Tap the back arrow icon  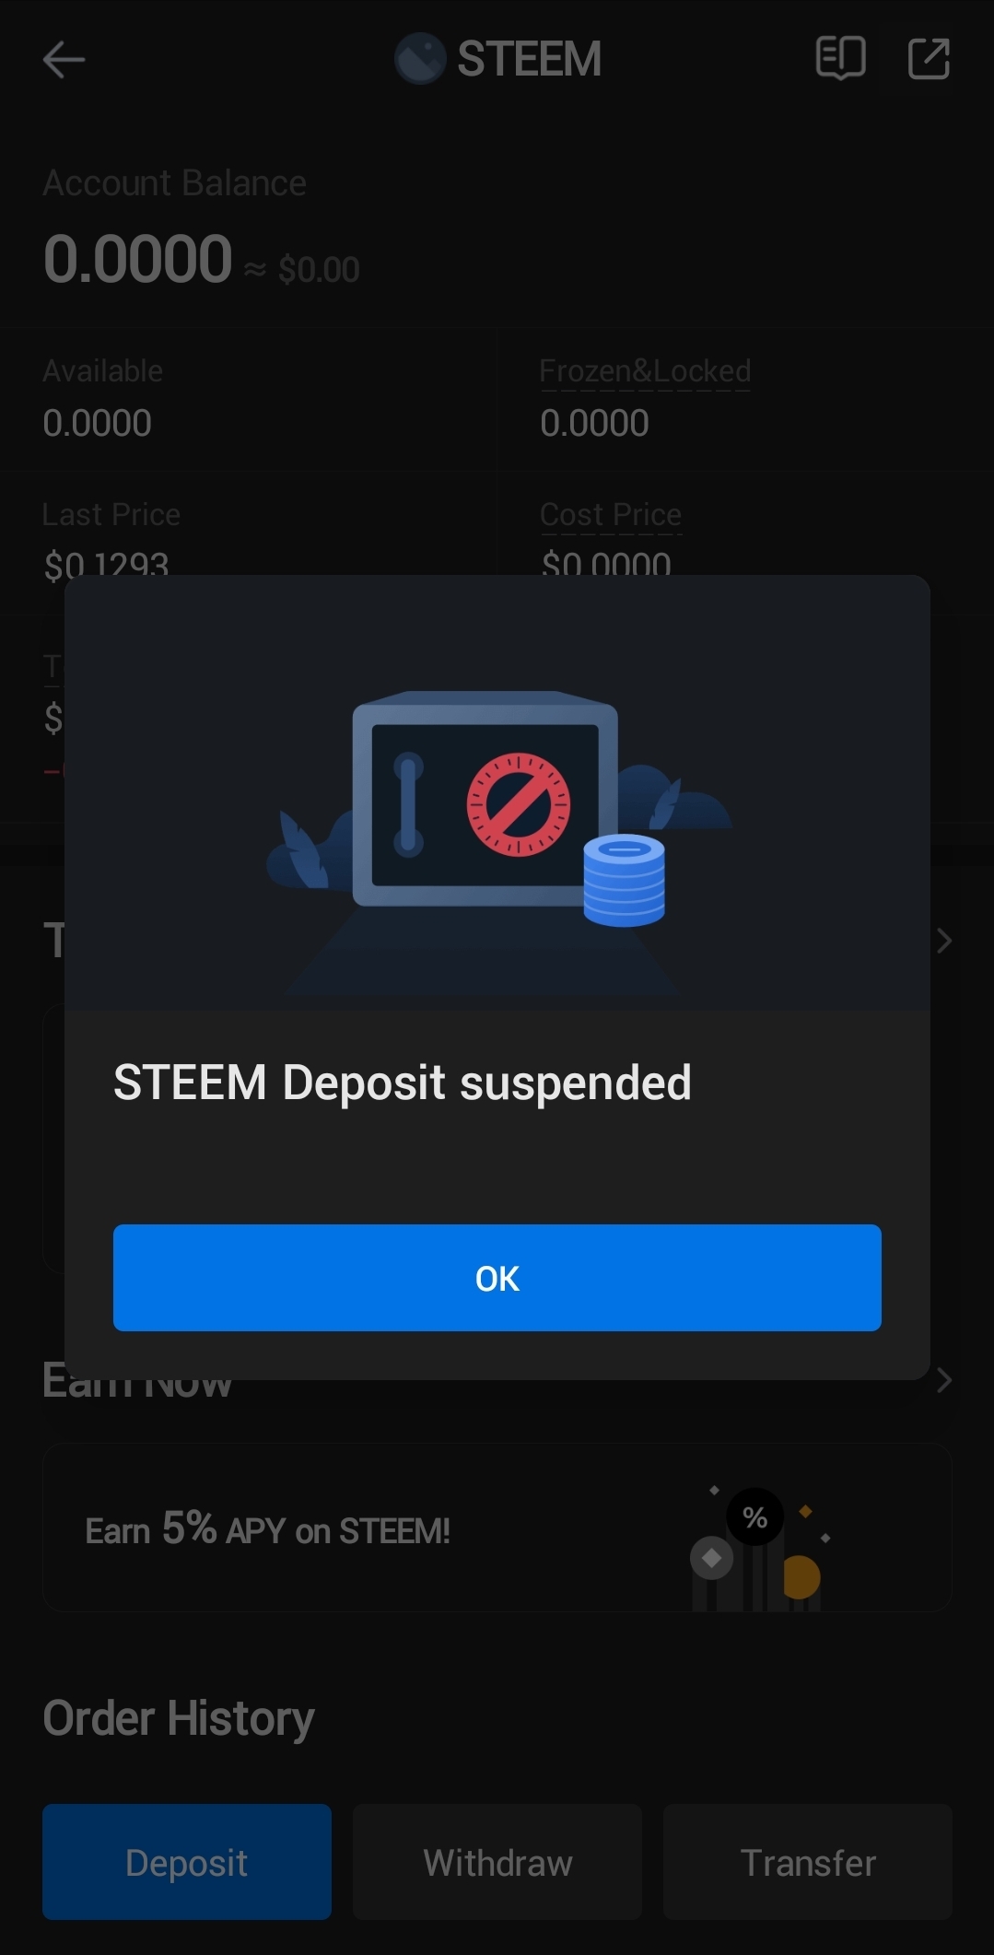(x=64, y=60)
